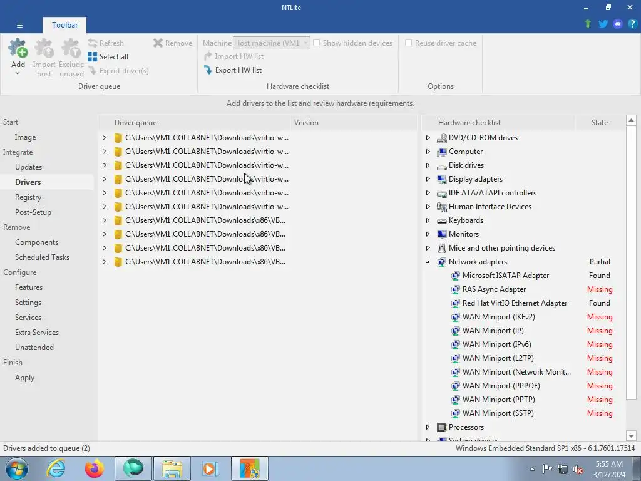Screen dimensions: 641x481
Task: Expand the Computer node
Action: [x=428, y=152]
